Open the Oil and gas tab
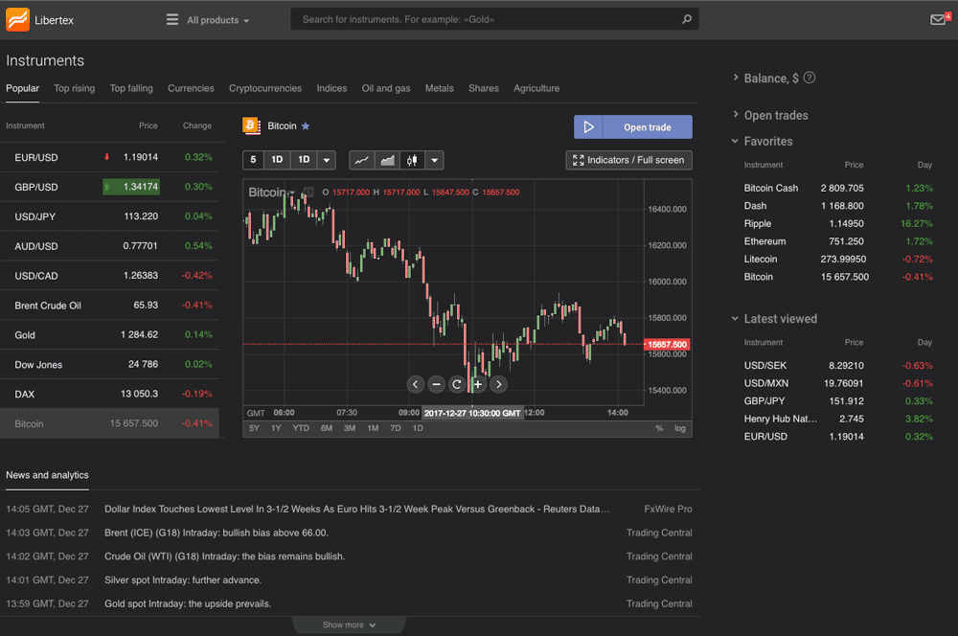This screenshot has width=958, height=636. tap(385, 88)
